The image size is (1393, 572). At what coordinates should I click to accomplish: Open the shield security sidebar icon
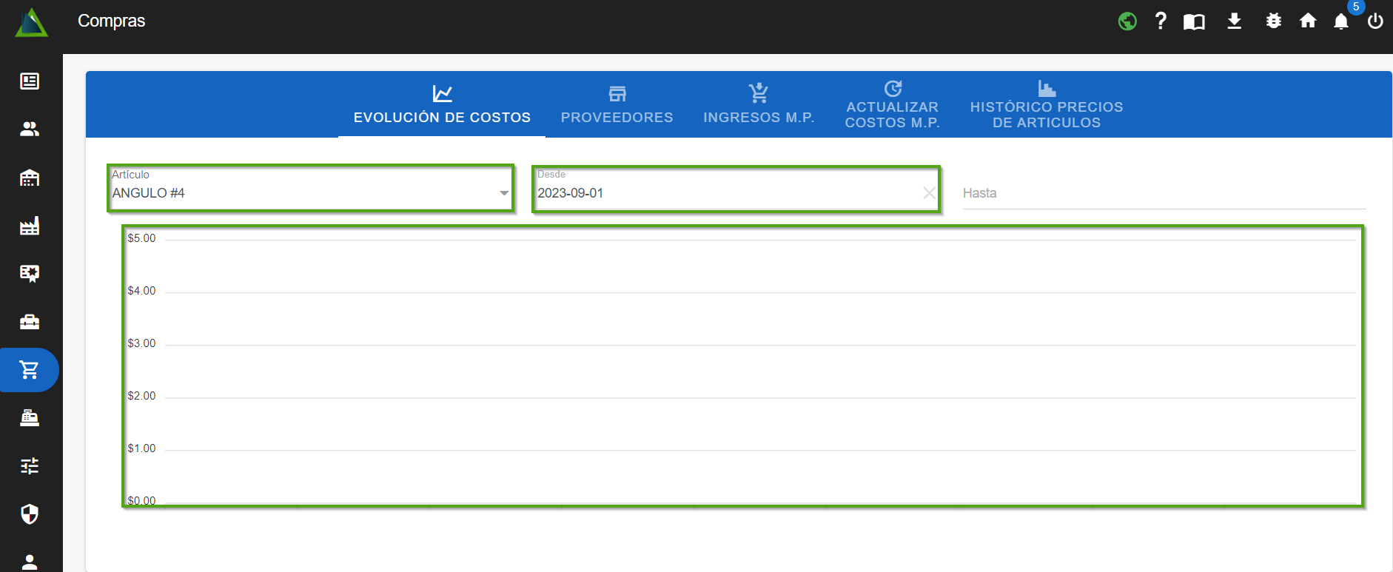pyautogui.click(x=30, y=514)
